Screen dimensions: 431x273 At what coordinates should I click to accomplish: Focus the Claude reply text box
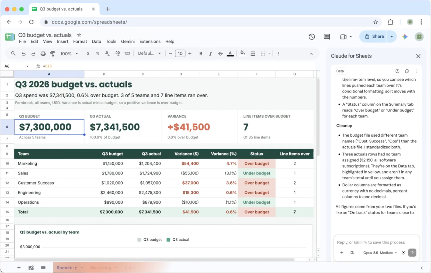(x=376, y=242)
